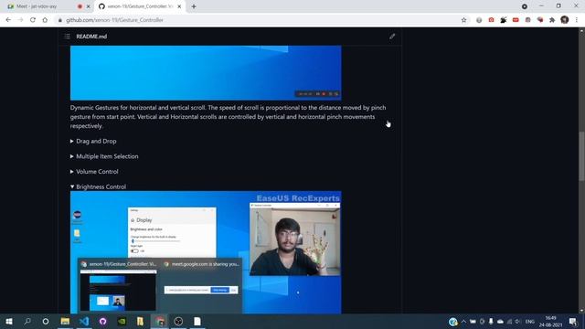Open the README table of contents icon
Image resolution: width=585 pixels, height=329 pixels.
point(67,37)
